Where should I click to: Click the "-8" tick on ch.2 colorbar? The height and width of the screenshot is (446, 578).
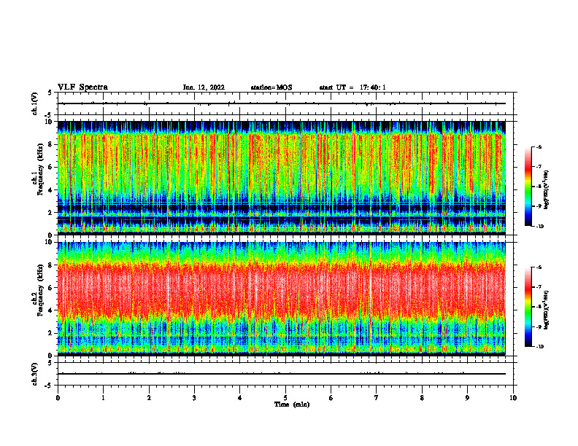pos(539,307)
